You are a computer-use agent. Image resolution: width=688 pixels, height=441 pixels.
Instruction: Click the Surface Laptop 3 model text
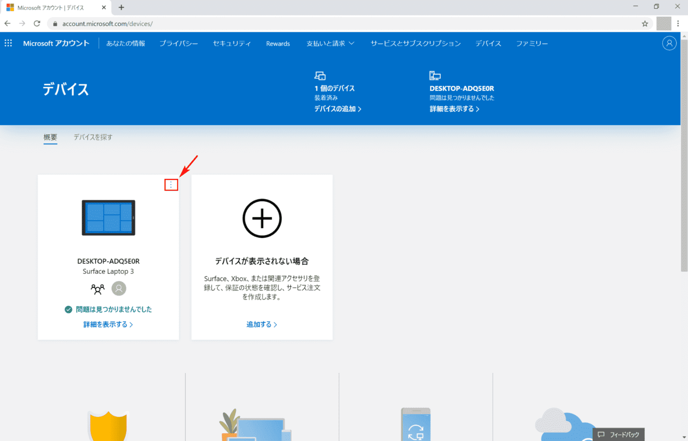[108, 271]
